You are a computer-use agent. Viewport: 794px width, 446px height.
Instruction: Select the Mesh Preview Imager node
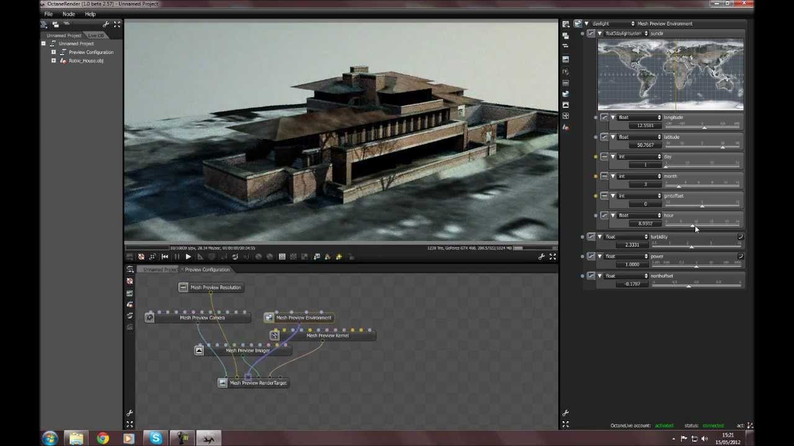pos(243,351)
